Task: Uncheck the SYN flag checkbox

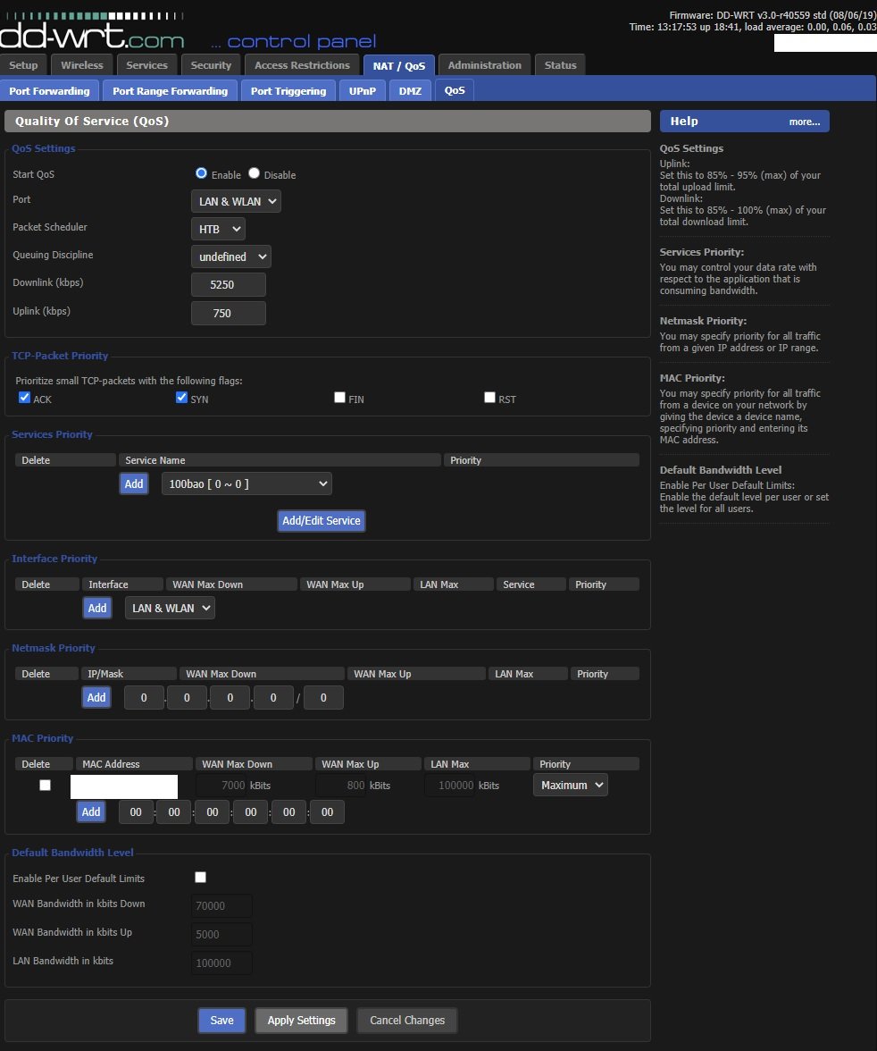Action: click(x=181, y=398)
